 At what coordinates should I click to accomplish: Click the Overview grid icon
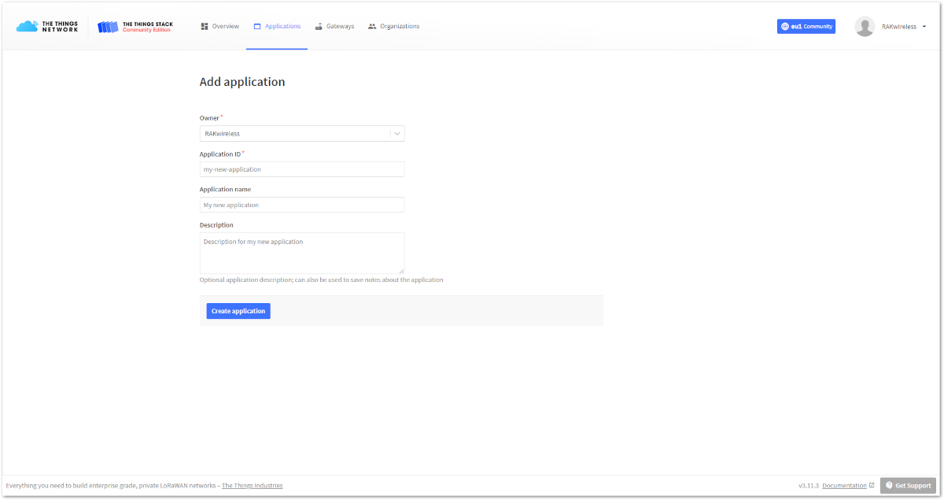[x=205, y=26]
